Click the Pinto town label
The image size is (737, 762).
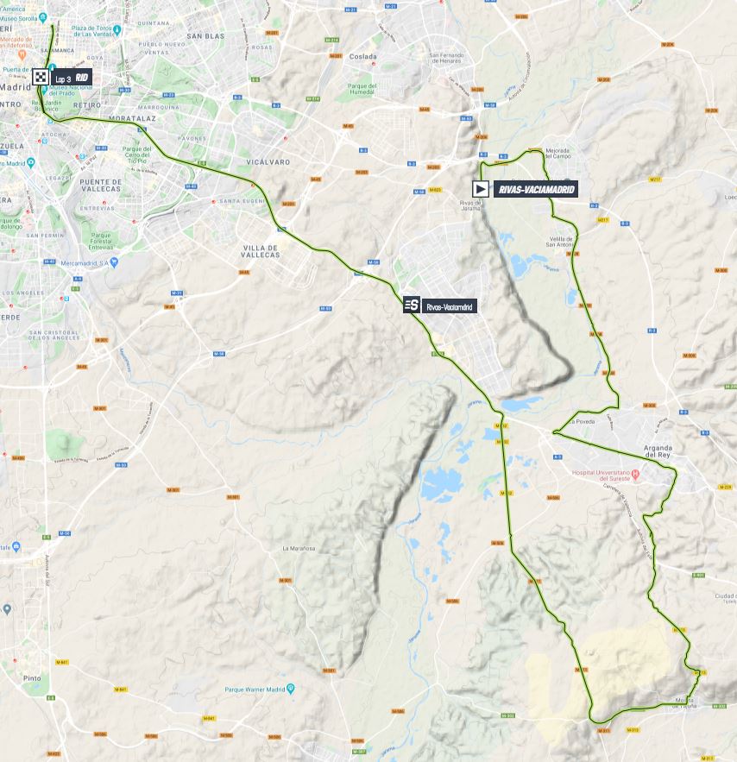[x=32, y=678]
